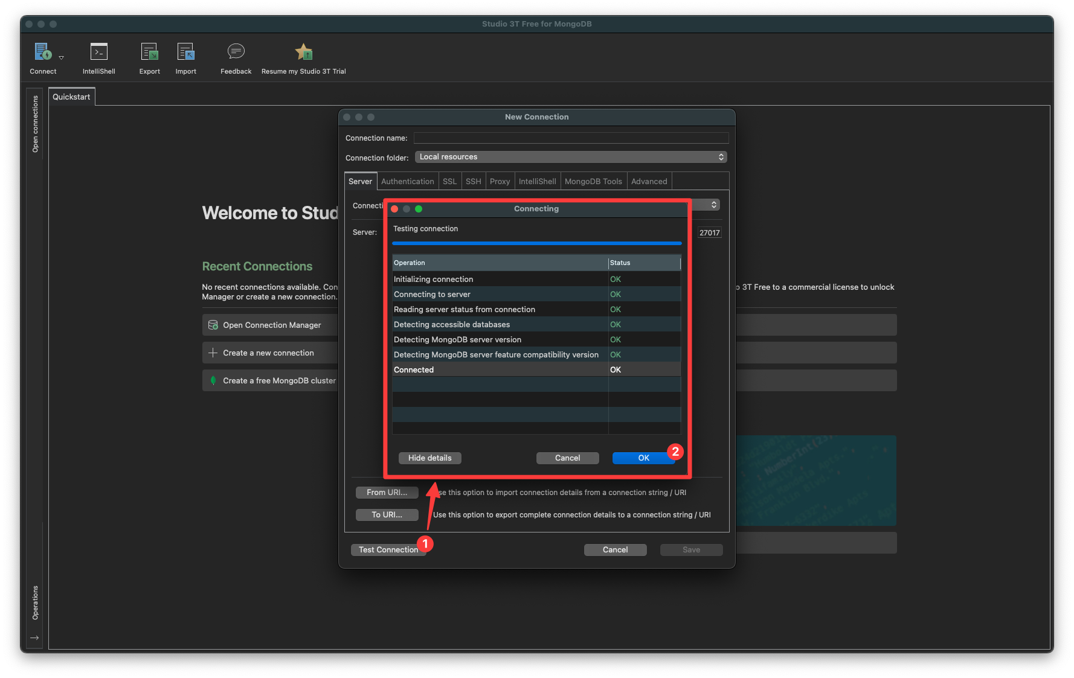Switch to the Proxy tab
1074x678 pixels.
(500, 181)
